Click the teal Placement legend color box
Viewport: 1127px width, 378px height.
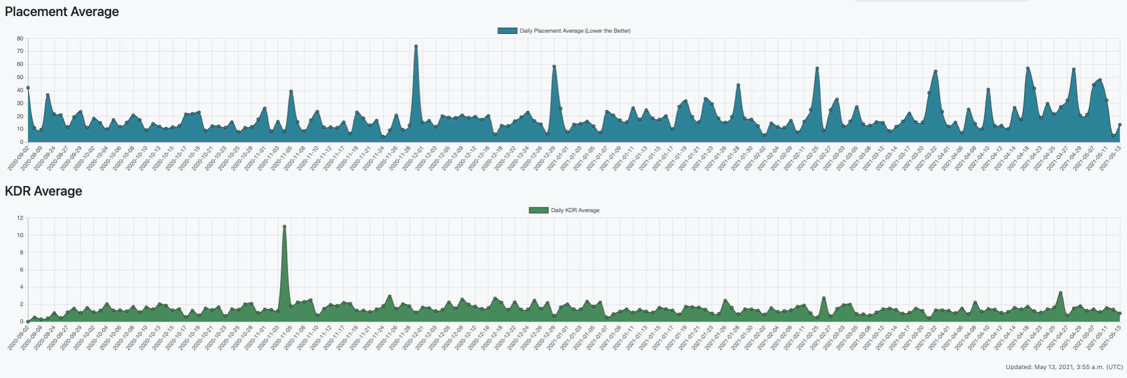(x=507, y=31)
